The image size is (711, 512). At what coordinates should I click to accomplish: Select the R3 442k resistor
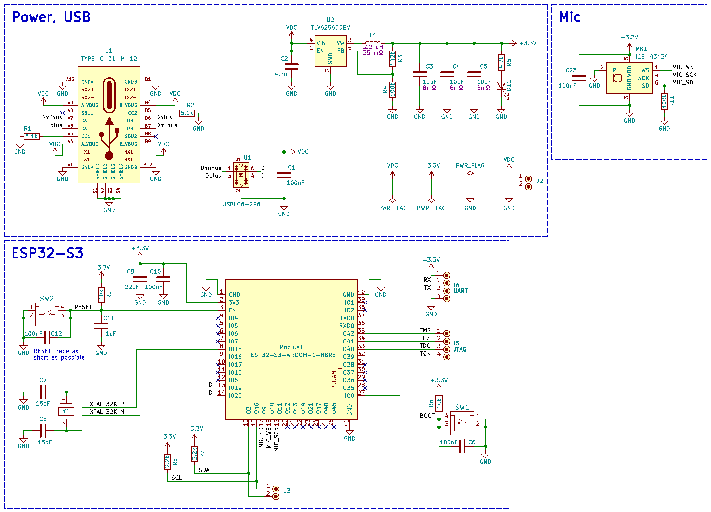click(392, 59)
